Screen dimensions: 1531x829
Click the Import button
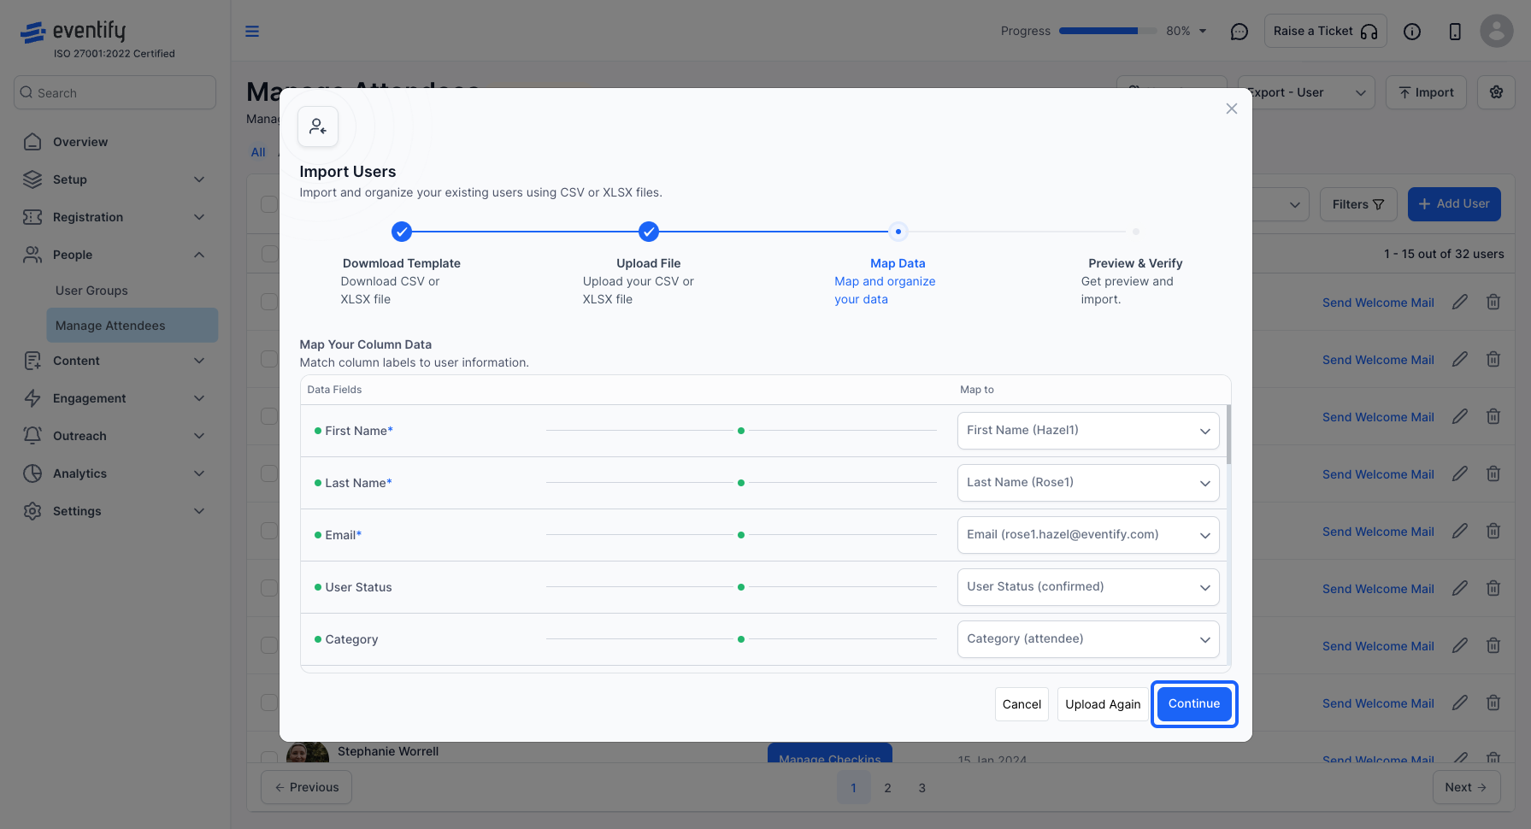[x=1426, y=92]
